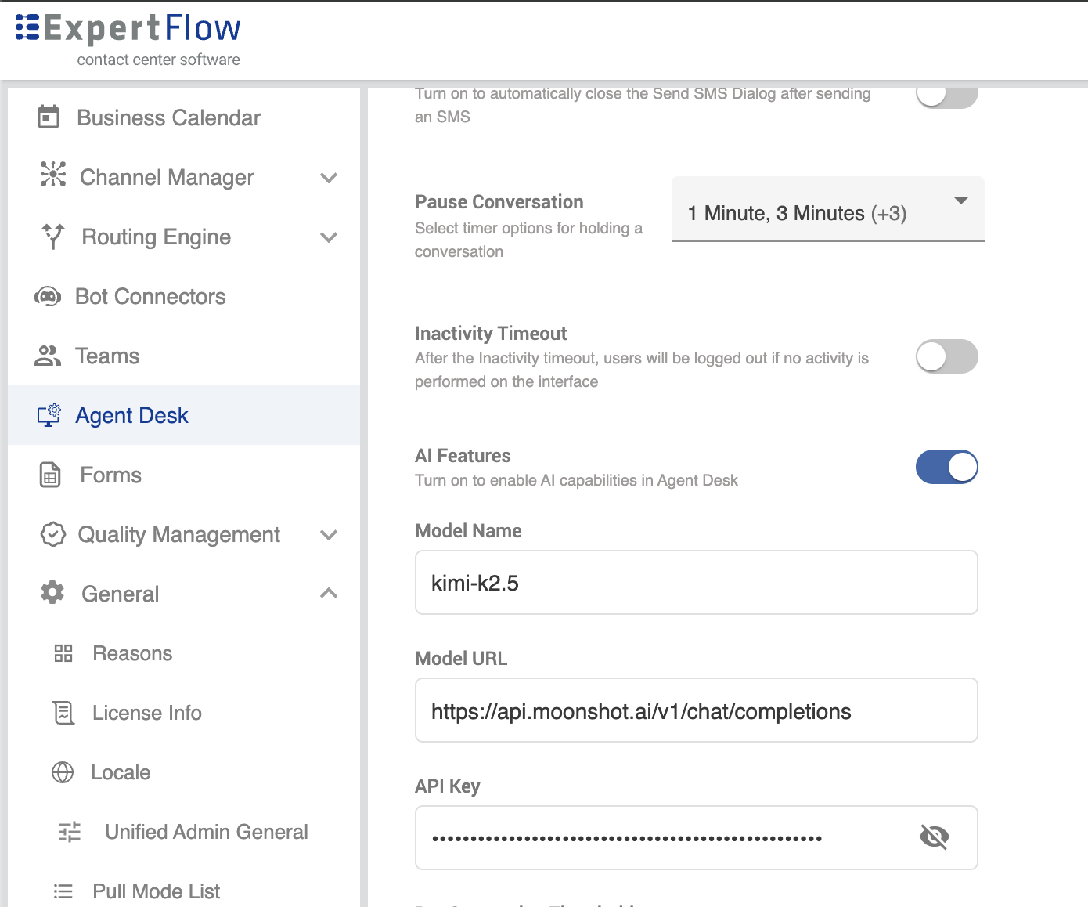The height and width of the screenshot is (907, 1088).
Task: Open Business Calendar menu item
Action: click(184, 117)
